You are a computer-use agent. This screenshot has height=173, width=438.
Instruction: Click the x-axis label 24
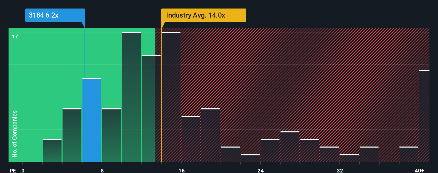coord(261,170)
